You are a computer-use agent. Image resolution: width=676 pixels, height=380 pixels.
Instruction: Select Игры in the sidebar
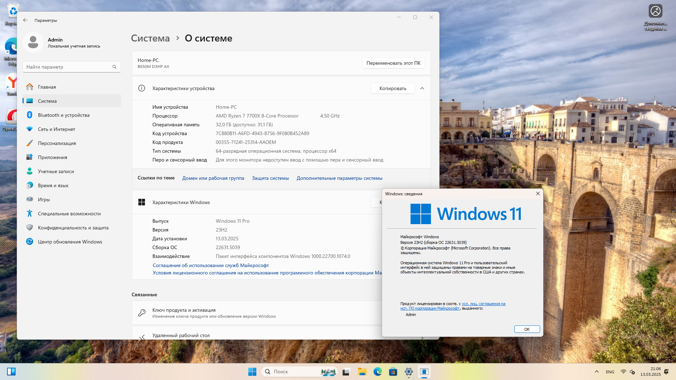click(x=44, y=199)
